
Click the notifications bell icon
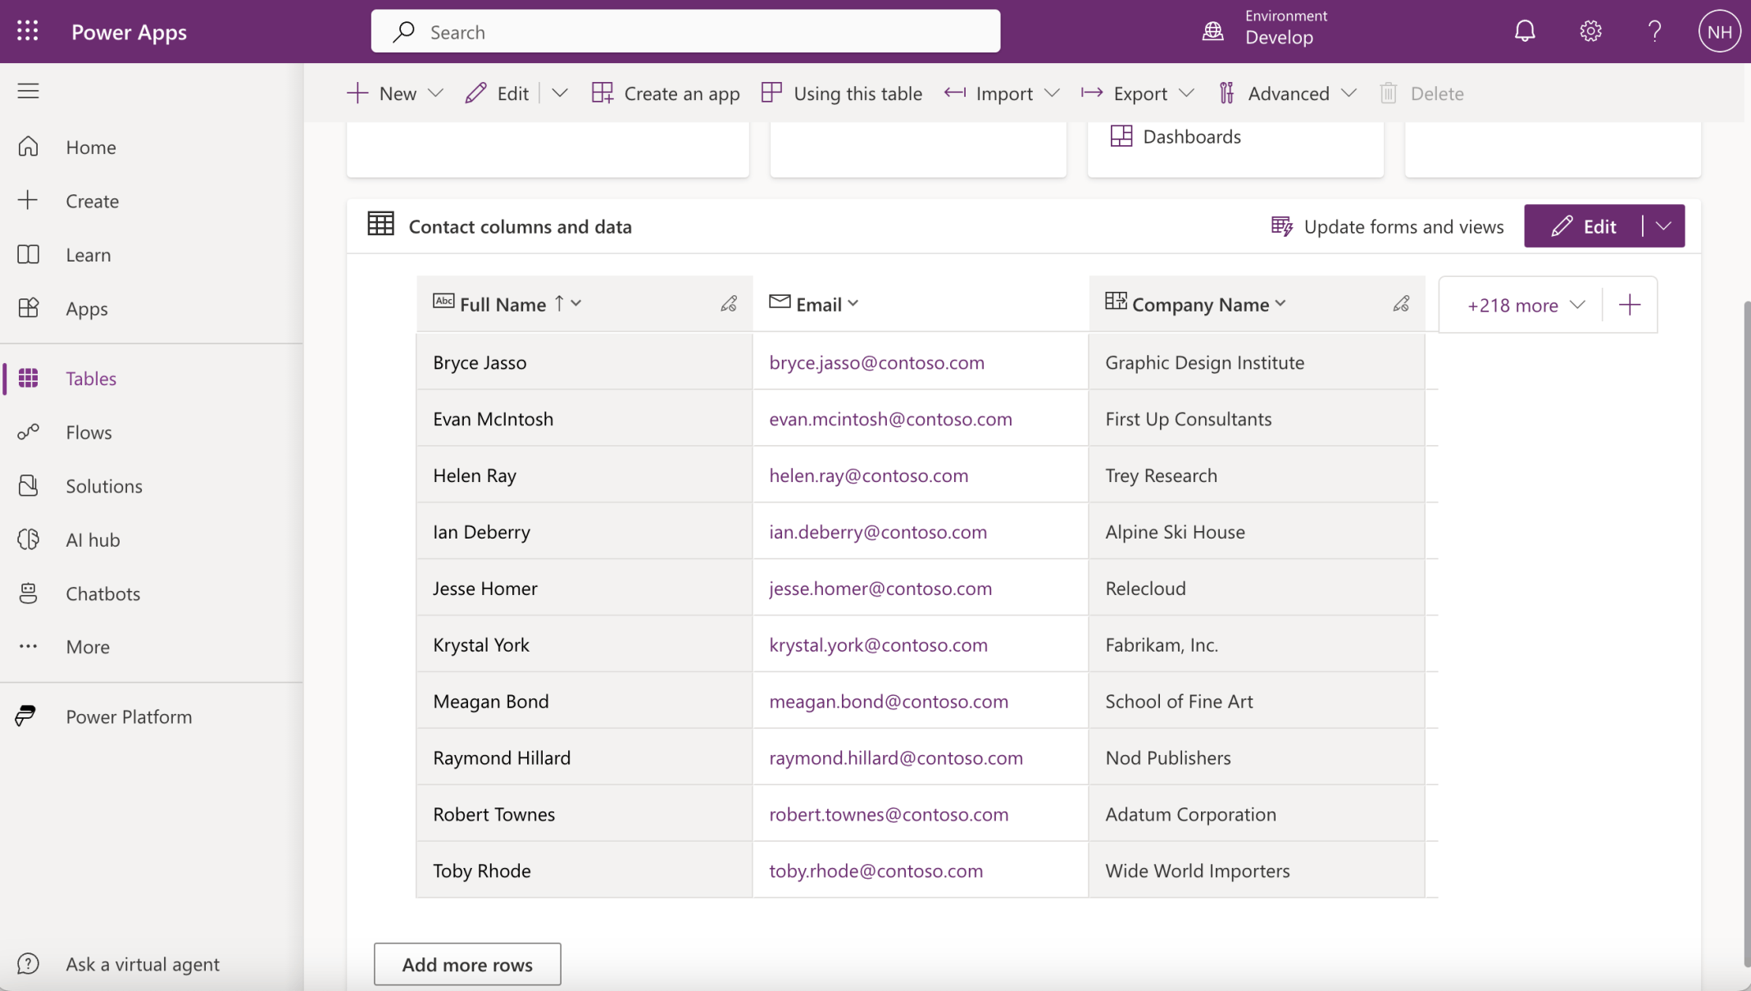(x=1524, y=31)
